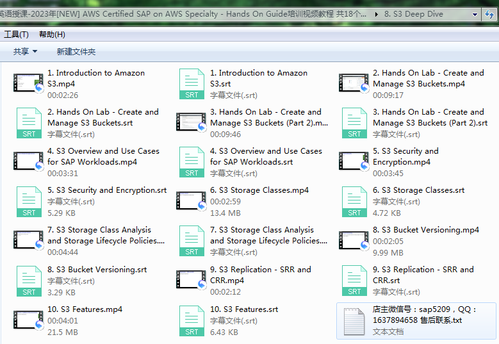
Task: Click file name 5. S3 Security and Encryption.srt
Action: pyautogui.click(x=107, y=190)
